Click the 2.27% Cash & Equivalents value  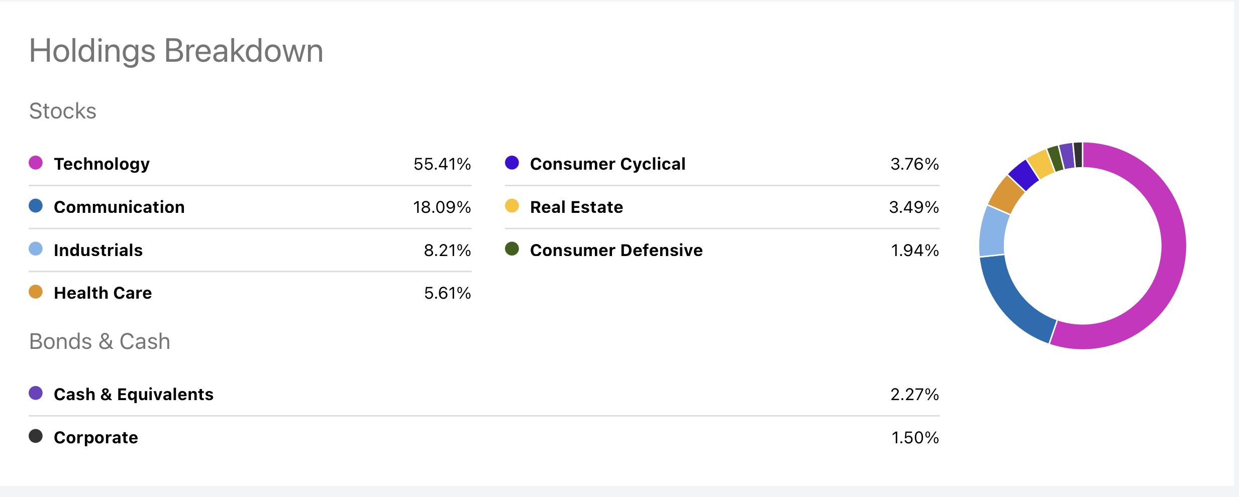point(914,395)
